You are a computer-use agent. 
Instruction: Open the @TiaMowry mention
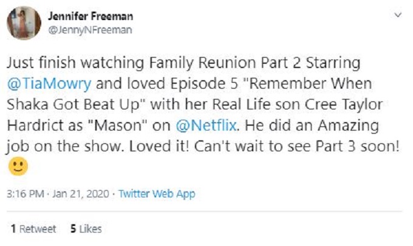tap(39, 83)
